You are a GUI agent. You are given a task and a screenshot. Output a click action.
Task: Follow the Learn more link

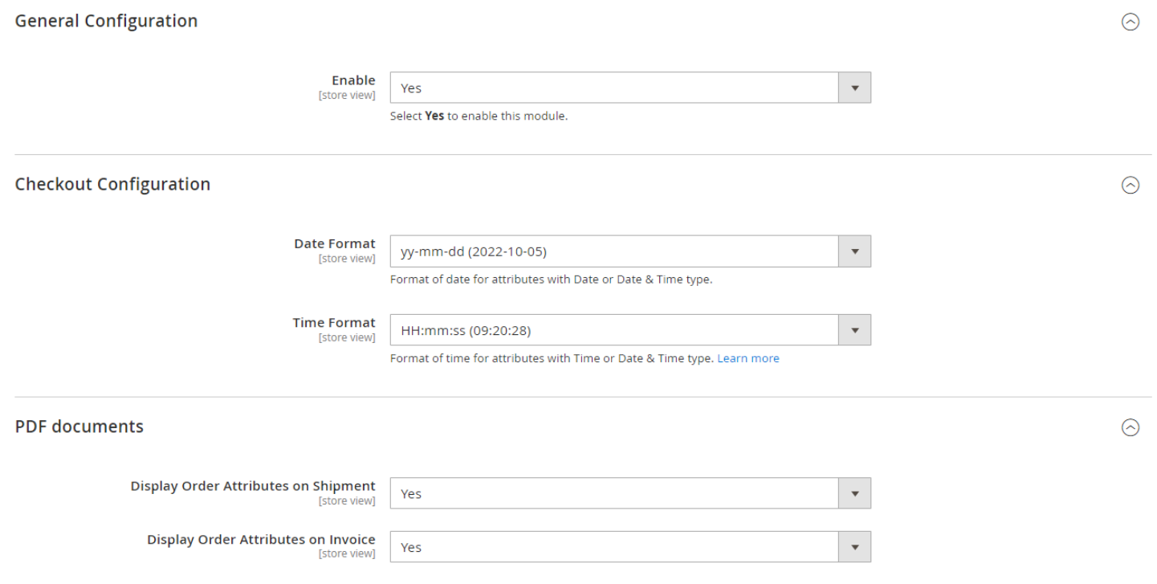[x=748, y=359]
